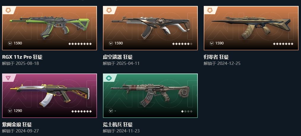Open the 虚空遗器 狂徒 title
Image resolution: width=301 pixels, height=136 pixels.
coord(118,57)
